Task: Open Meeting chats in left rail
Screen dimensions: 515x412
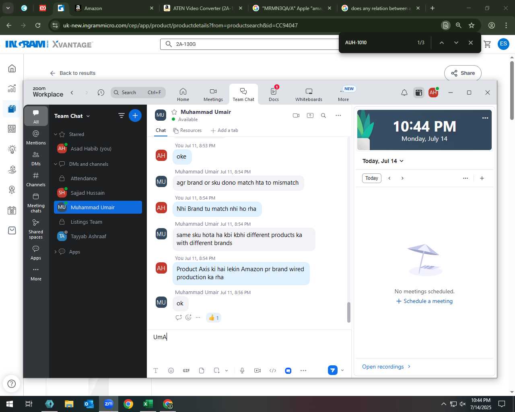Action: coord(36,203)
